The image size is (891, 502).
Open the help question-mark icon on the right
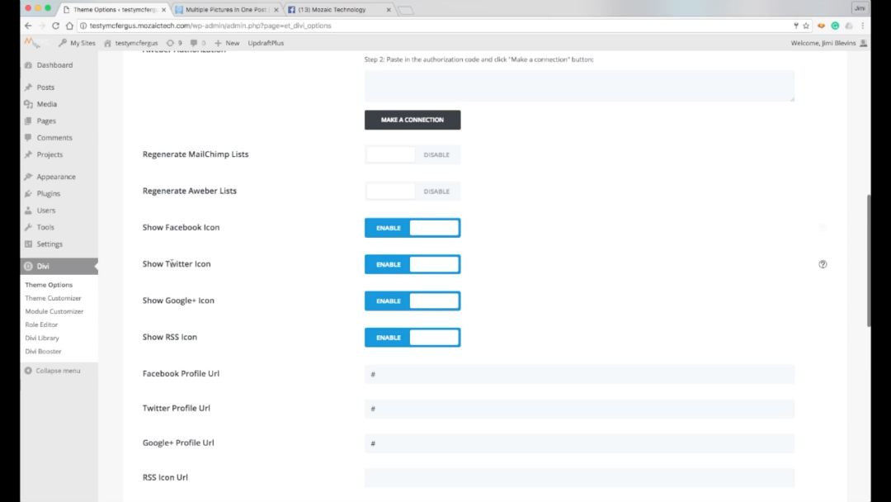click(822, 264)
